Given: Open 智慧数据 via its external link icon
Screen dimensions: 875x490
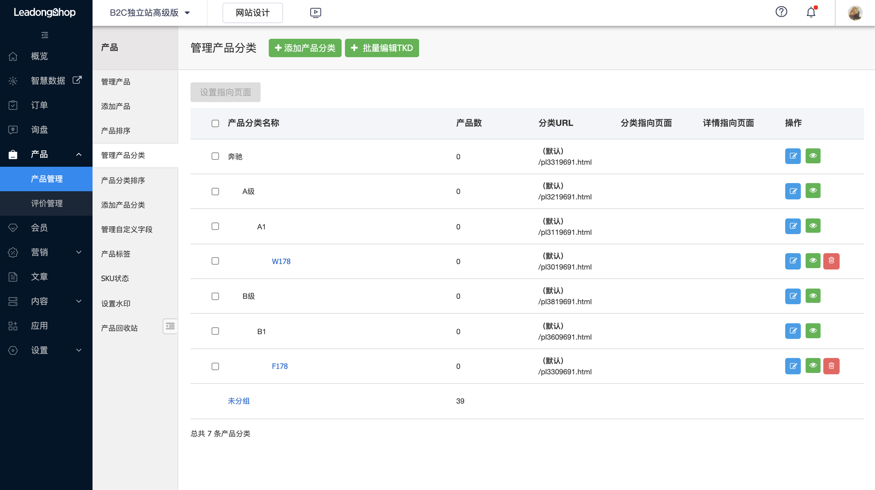Looking at the screenshot, I should 77,80.
